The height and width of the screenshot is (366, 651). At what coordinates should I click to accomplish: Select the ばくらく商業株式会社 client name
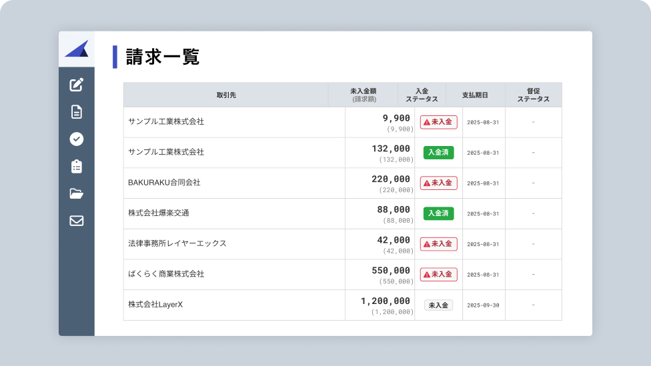(166, 274)
